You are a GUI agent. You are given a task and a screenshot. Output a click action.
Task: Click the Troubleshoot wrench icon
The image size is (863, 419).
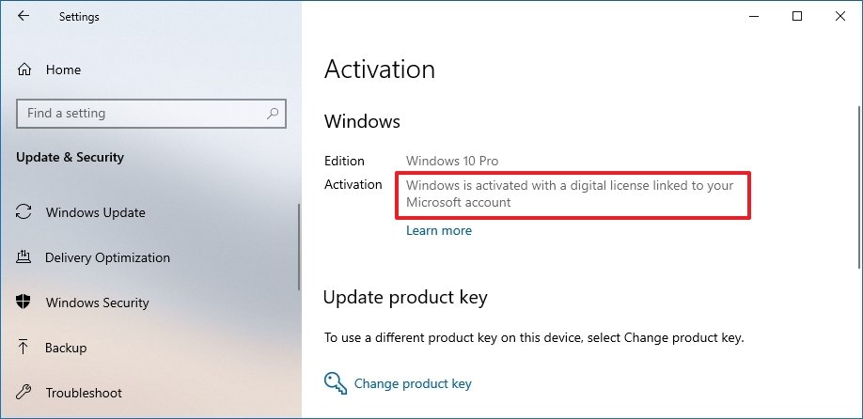point(24,392)
